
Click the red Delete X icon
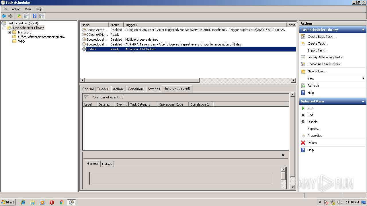click(x=303, y=143)
